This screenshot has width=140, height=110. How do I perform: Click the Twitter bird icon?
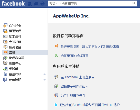point(56,105)
